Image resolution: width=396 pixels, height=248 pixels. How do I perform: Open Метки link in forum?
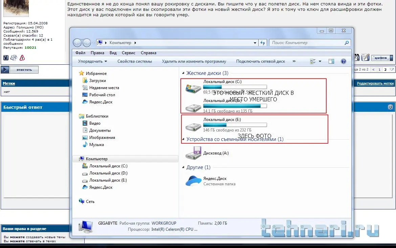tap(9, 83)
